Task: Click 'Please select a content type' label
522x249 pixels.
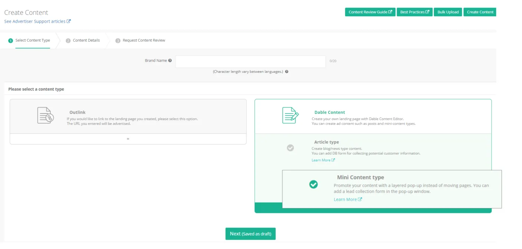Action: pyautogui.click(x=36, y=89)
